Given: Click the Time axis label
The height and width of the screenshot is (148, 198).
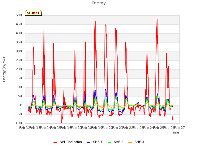Looking at the screenshot, I should coord(175,132).
